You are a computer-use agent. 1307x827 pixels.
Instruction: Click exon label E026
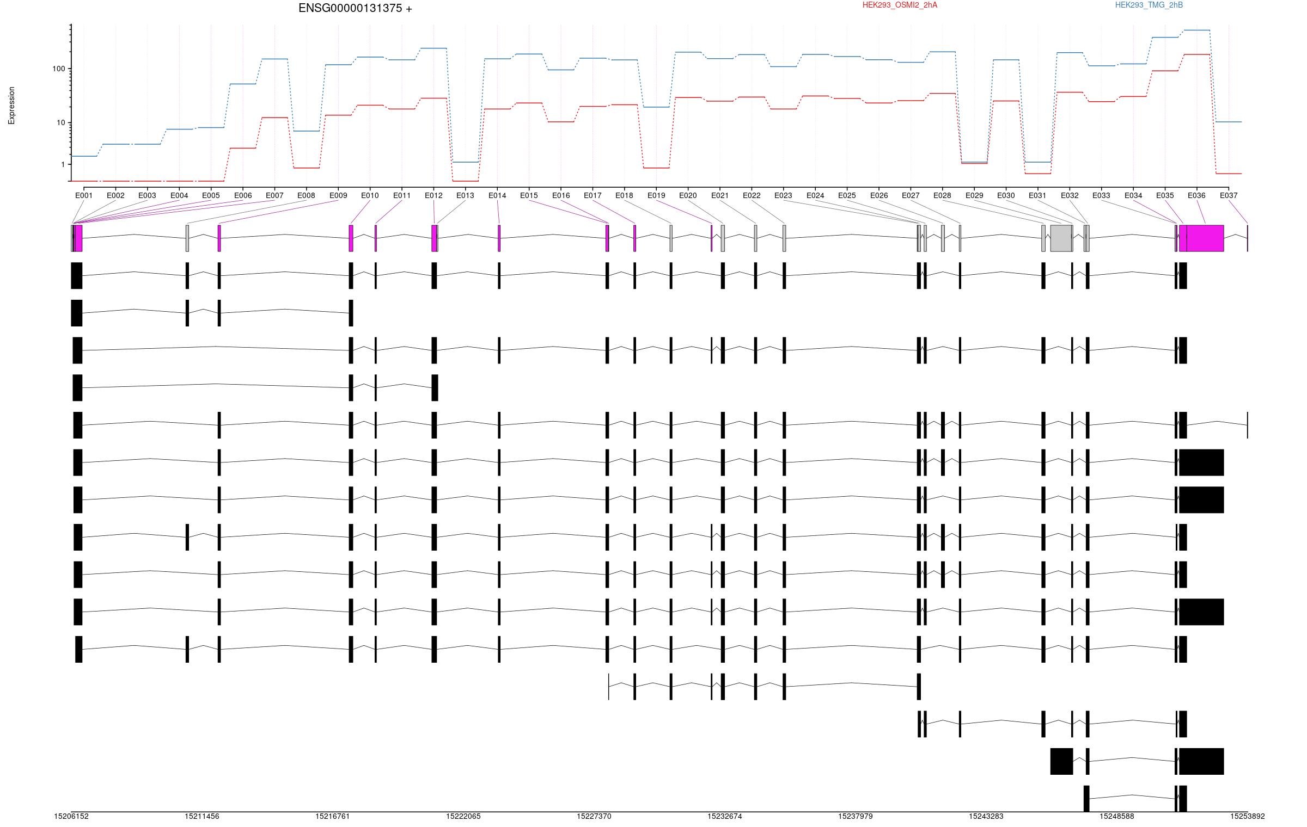(x=879, y=195)
